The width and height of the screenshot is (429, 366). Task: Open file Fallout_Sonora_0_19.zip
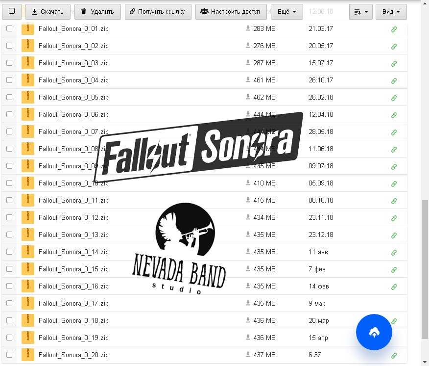tap(73, 338)
